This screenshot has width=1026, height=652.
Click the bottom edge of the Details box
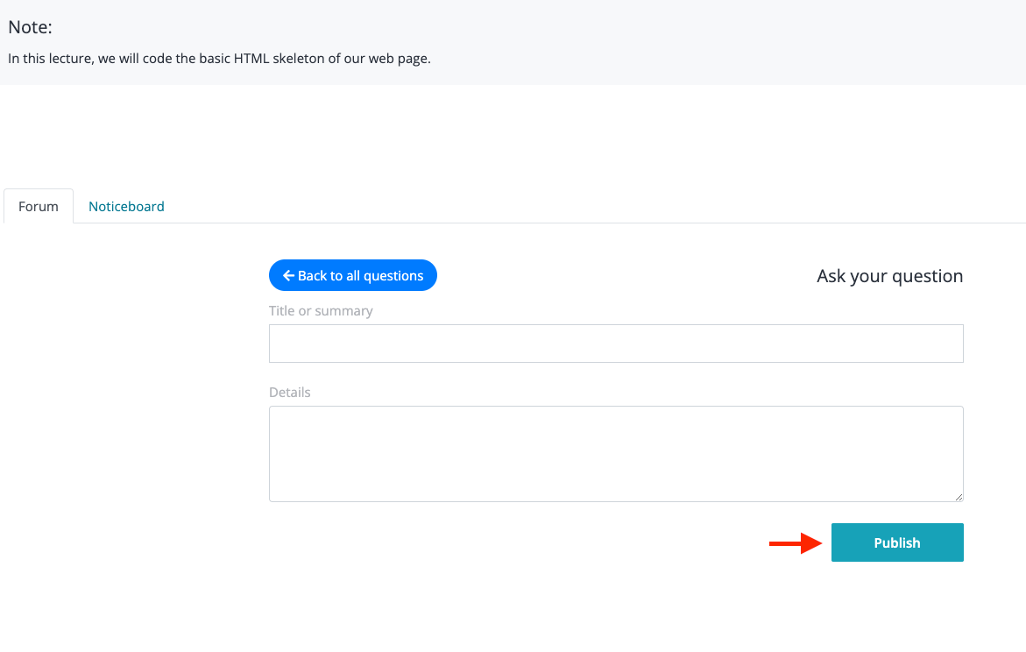pos(616,501)
